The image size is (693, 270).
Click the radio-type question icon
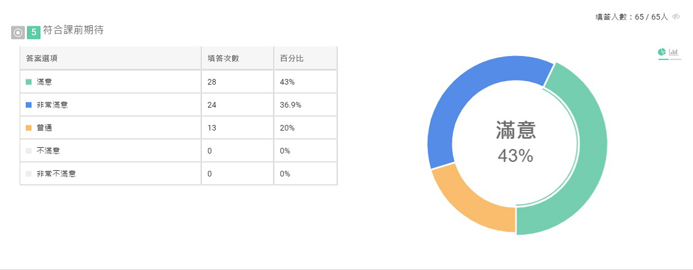(18, 33)
